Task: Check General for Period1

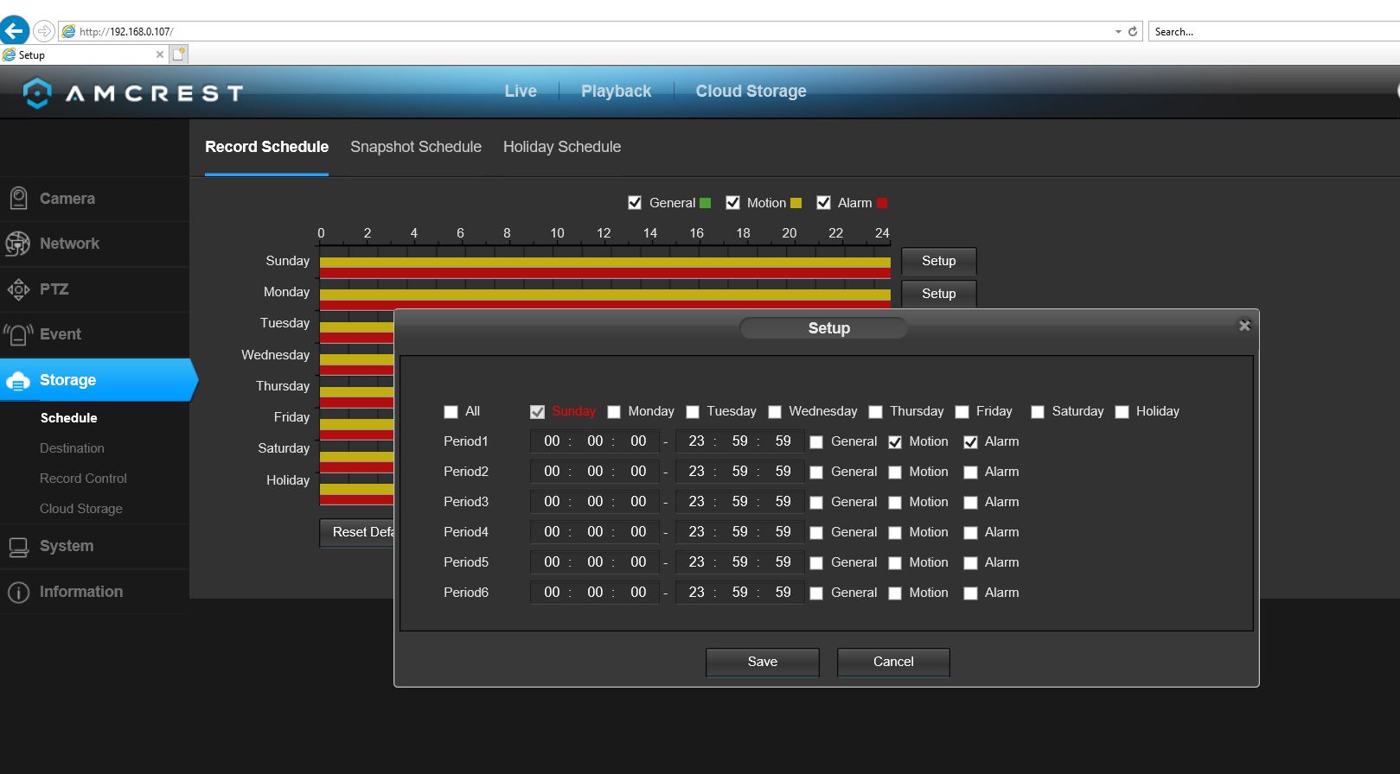Action: click(x=816, y=442)
